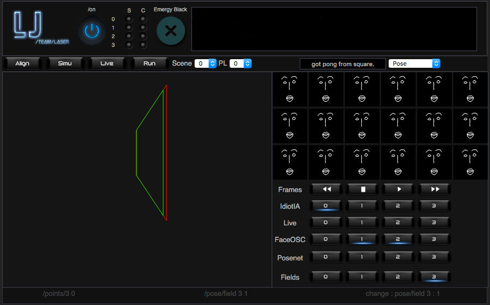Open the Pose selection dropdown
This screenshot has height=305, width=490.
click(414, 63)
